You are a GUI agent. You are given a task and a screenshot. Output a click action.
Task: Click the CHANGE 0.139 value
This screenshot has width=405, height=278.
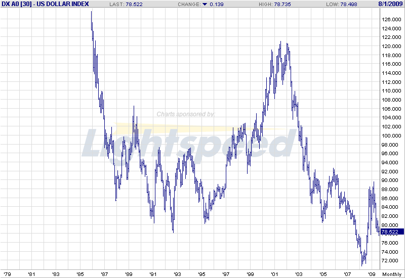tap(217, 5)
